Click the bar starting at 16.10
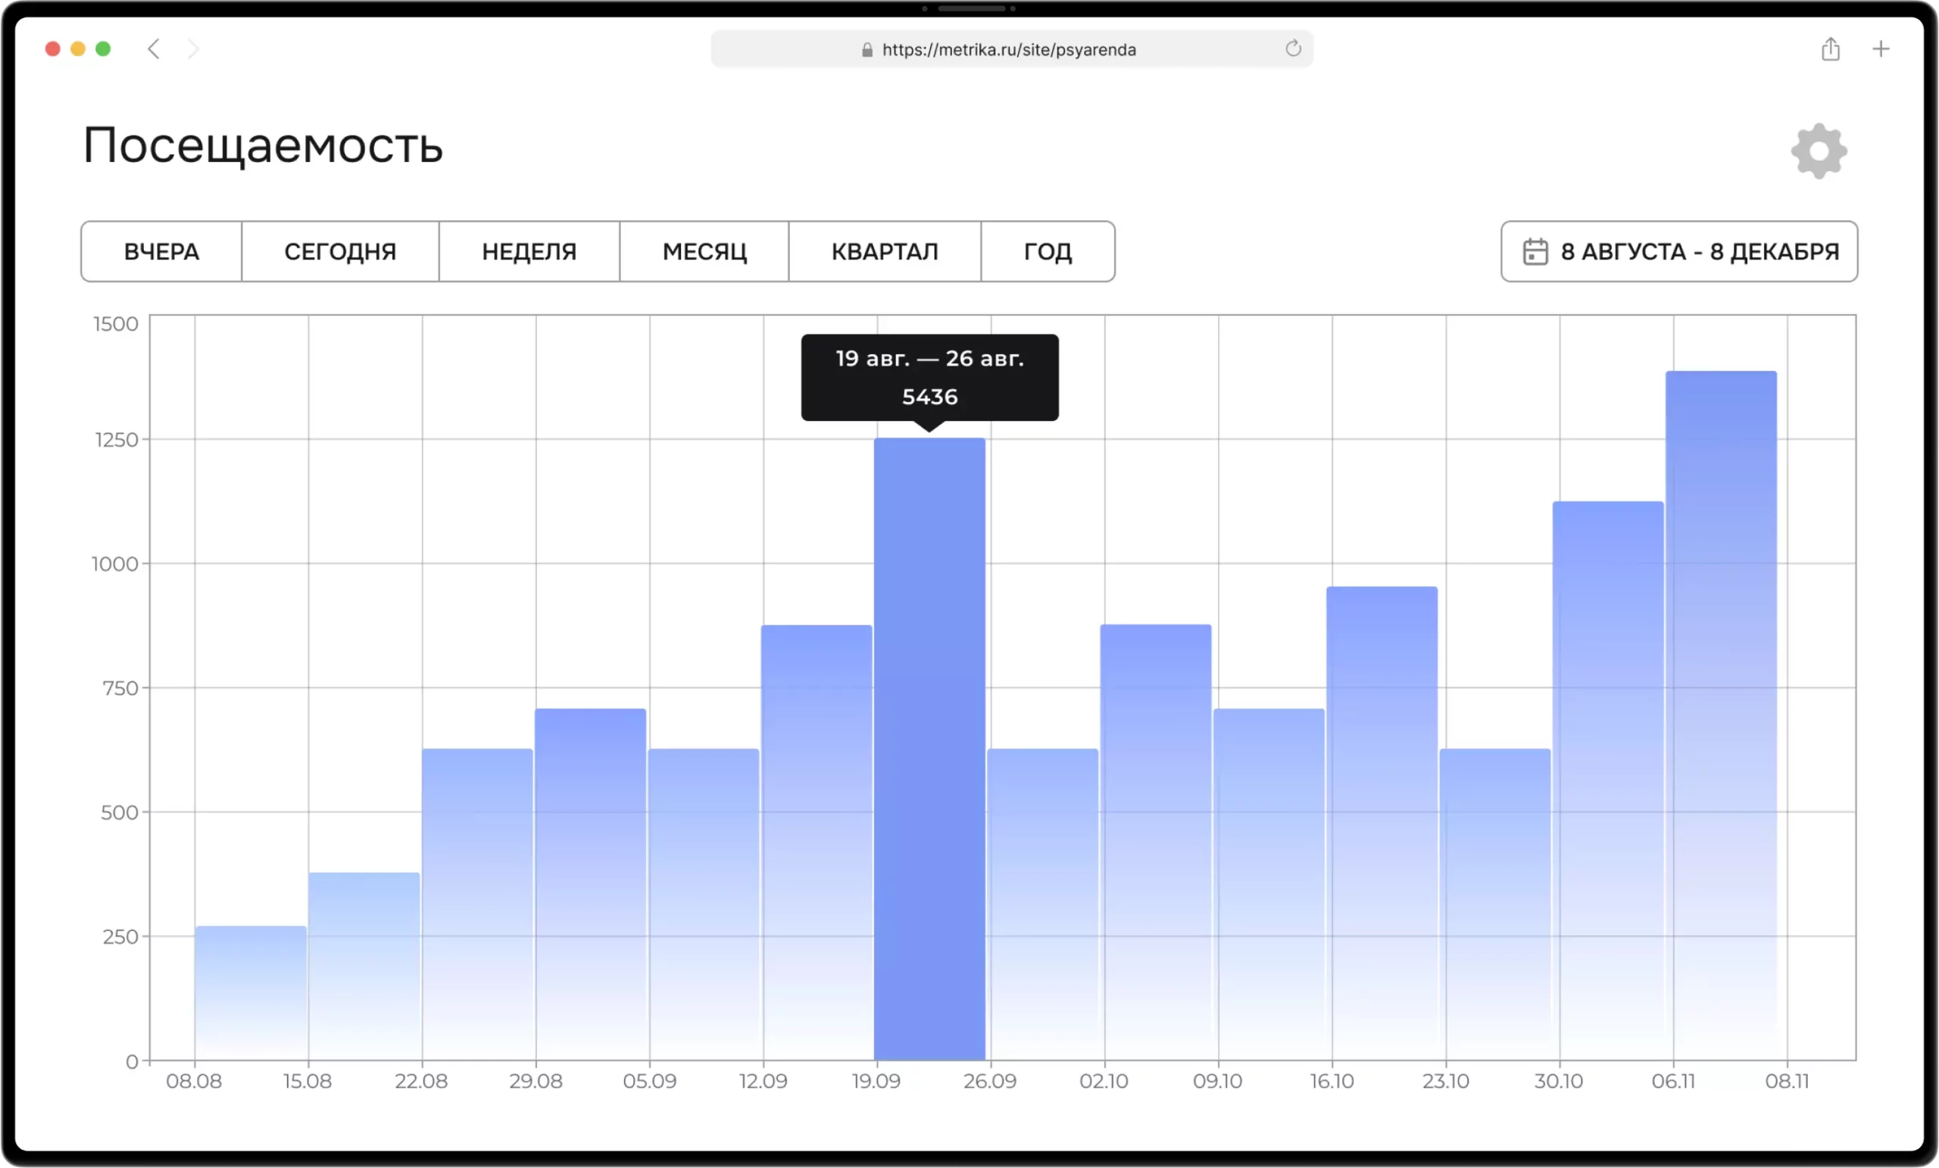 point(1382,823)
